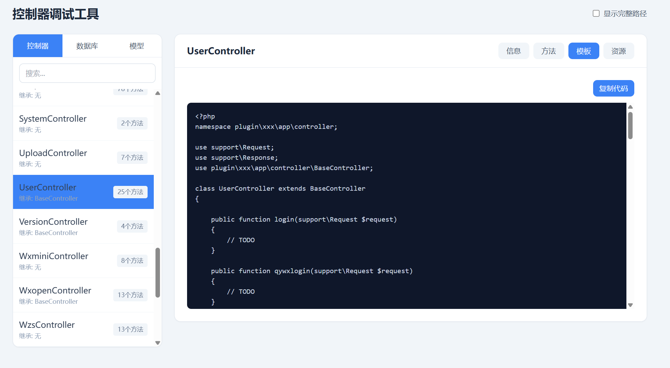
Task: Click the code panel scrollbar thumb
Action: [630, 125]
